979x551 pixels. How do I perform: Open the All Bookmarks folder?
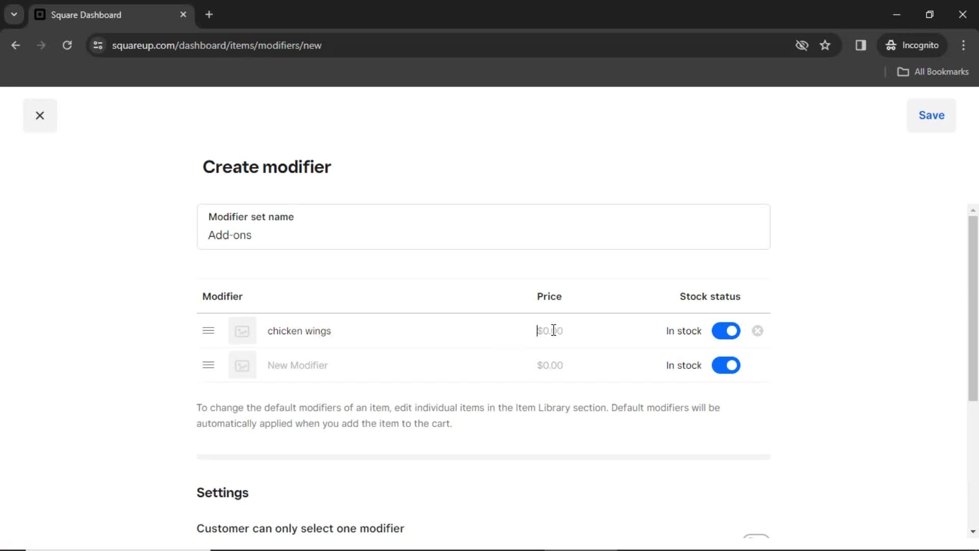click(933, 72)
